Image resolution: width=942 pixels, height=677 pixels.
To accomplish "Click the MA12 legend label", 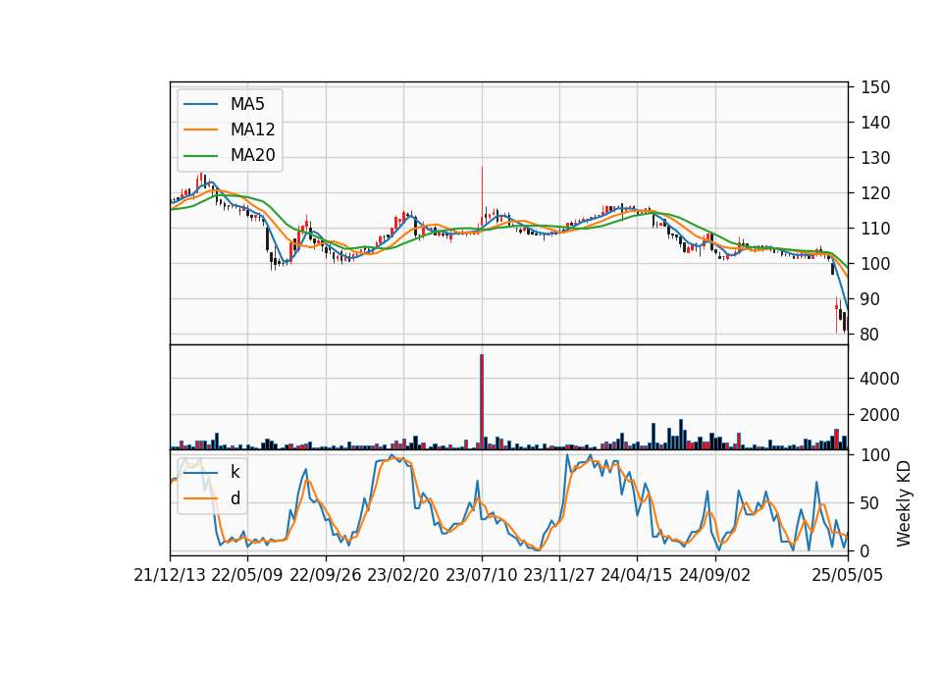I will (x=253, y=130).
